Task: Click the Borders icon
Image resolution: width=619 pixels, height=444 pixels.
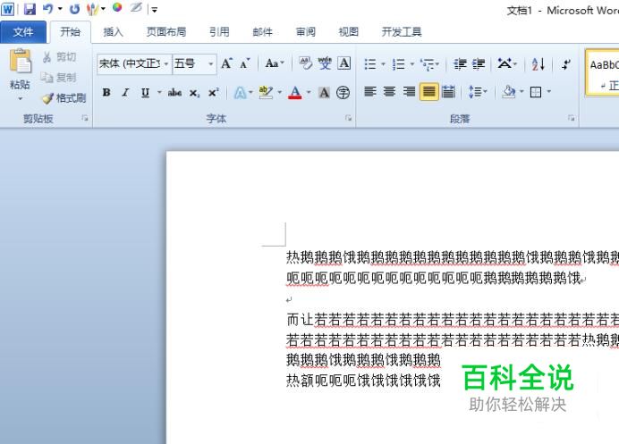Action: pyautogui.click(x=536, y=92)
